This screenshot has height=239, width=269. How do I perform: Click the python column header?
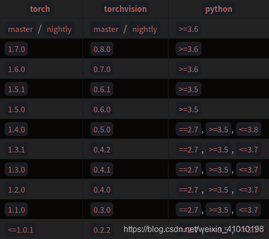tap(218, 9)
